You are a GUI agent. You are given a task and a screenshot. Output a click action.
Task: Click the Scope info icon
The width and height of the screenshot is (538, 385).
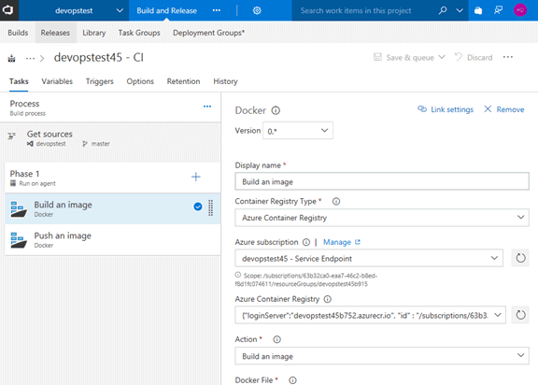[238, 275]
